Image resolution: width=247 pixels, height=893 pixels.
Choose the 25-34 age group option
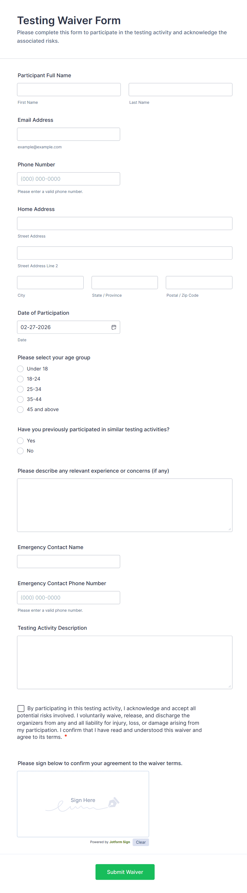pos(20,389)
